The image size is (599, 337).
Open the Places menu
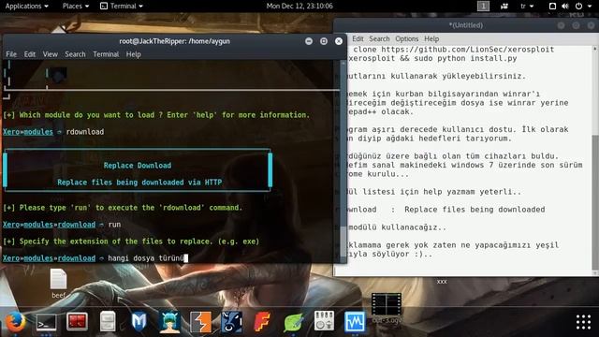point(76,7)
